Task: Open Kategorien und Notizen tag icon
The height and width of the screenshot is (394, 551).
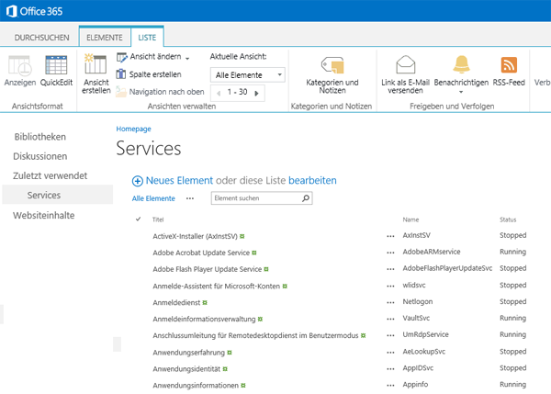Action: [332, 65]
